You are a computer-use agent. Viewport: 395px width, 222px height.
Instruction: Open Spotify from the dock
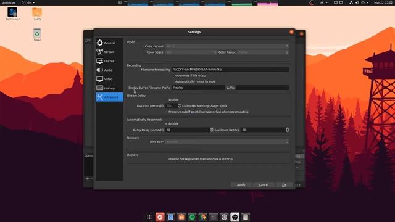coord(192,217)
